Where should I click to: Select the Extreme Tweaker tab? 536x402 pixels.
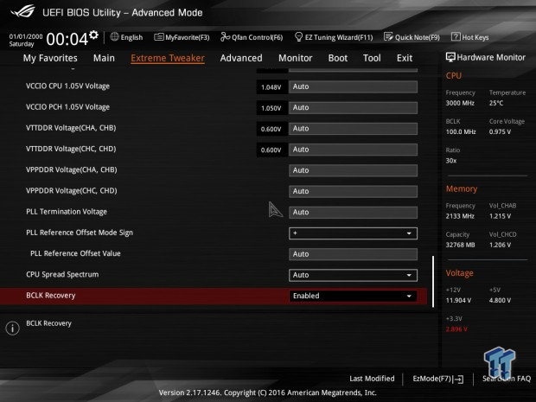[168, 58]
